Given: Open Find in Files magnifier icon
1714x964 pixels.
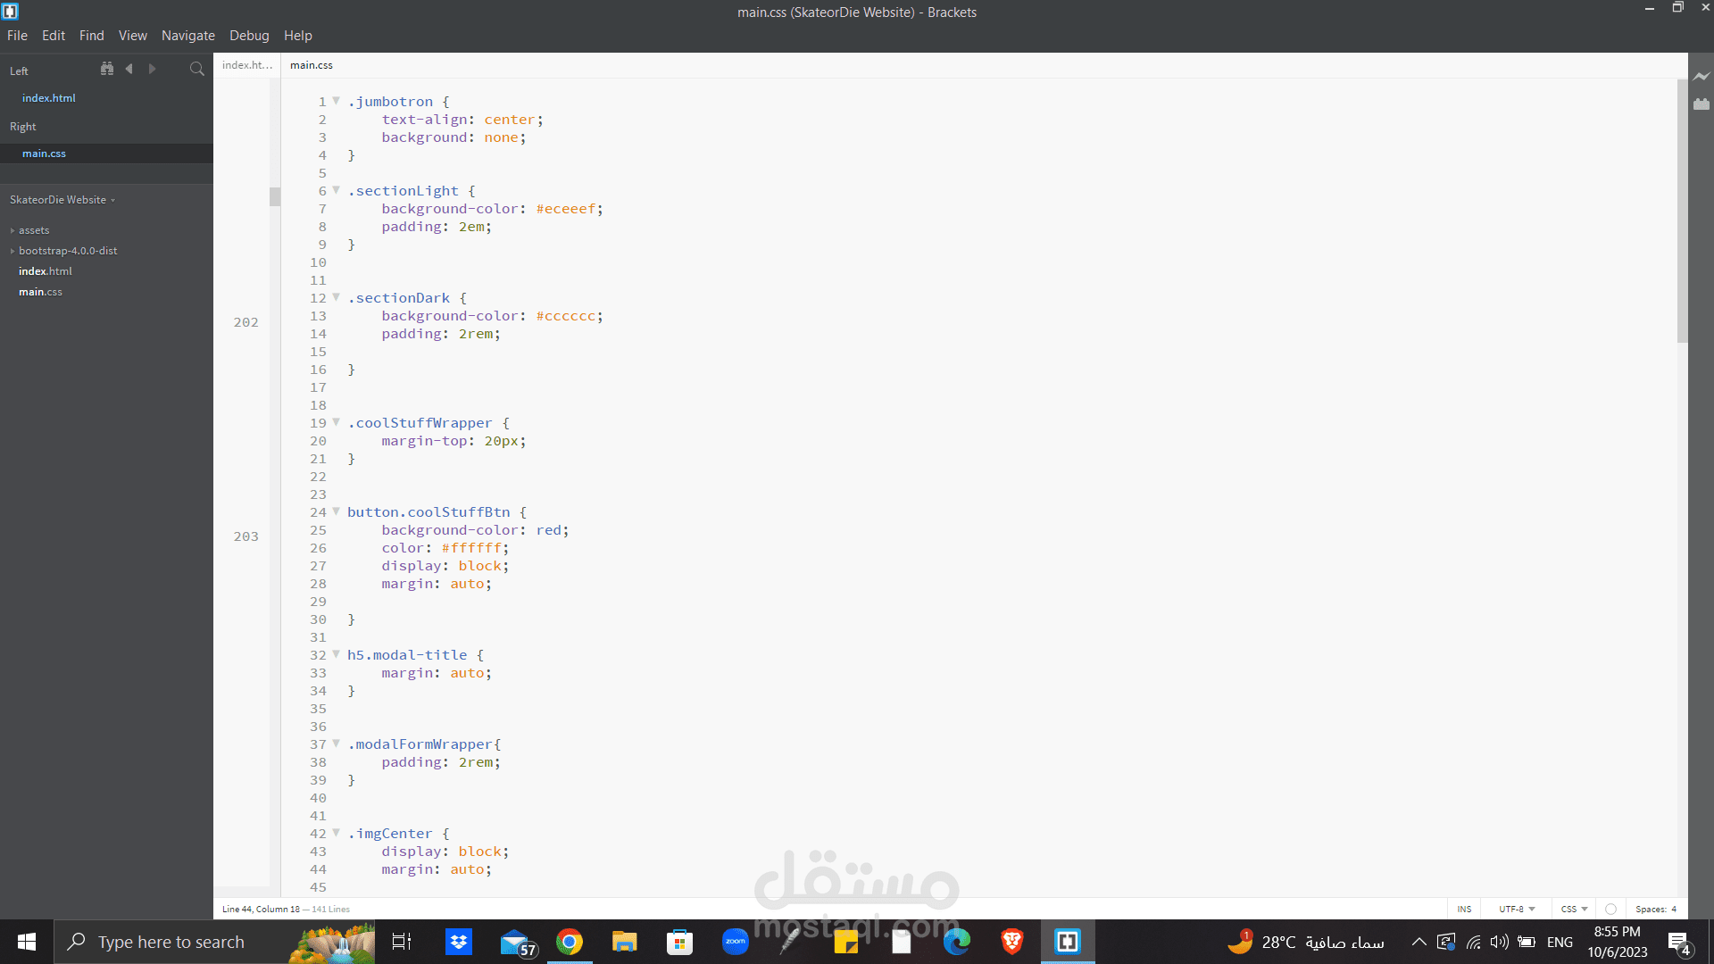Looking at the screenshot, I should point(197,69).
